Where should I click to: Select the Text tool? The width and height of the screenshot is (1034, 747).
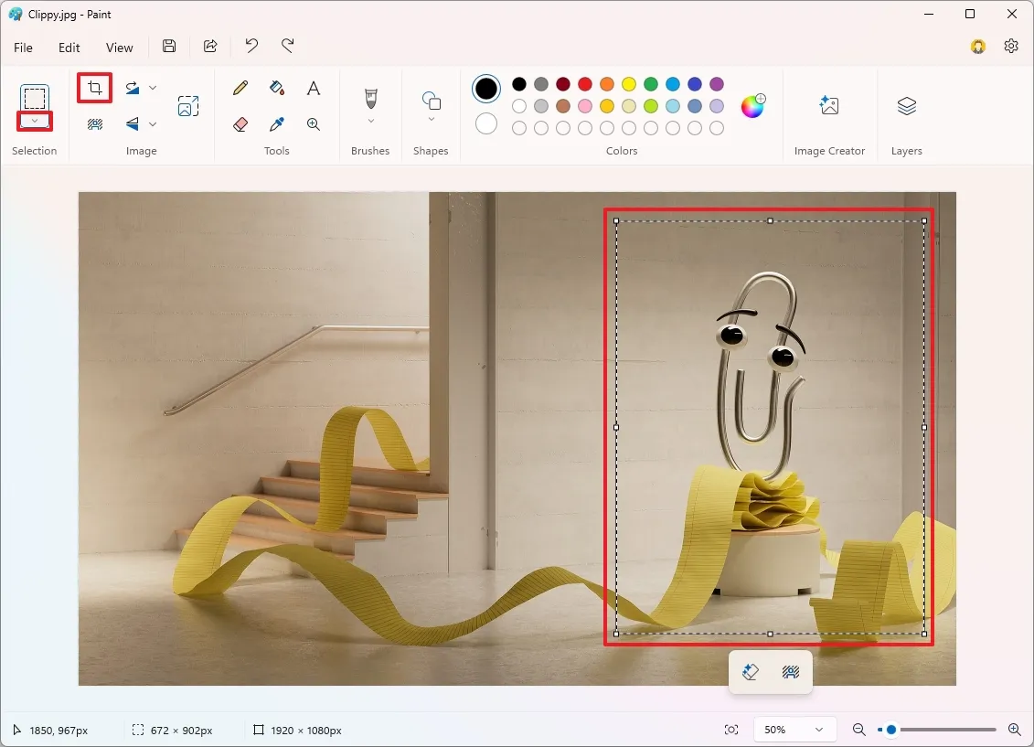[x=313, y=88]
